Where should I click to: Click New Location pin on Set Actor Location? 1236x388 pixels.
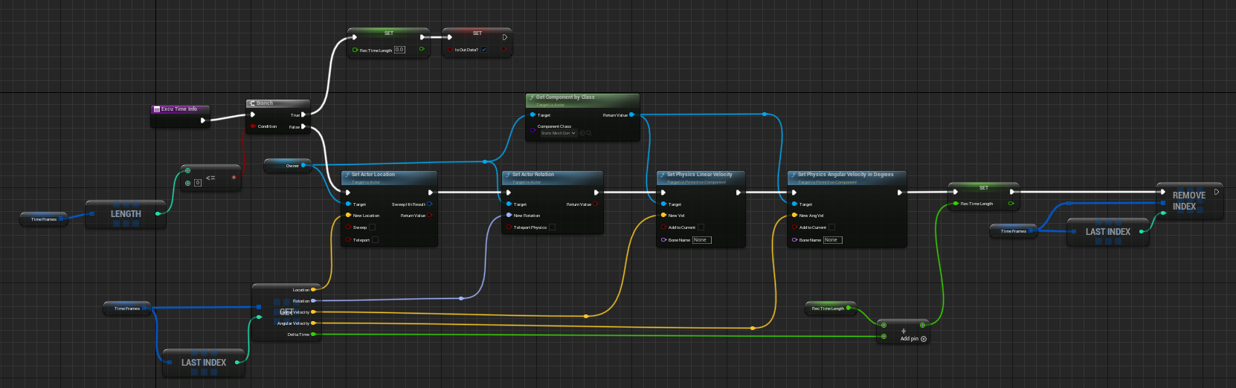pos(348,216)
